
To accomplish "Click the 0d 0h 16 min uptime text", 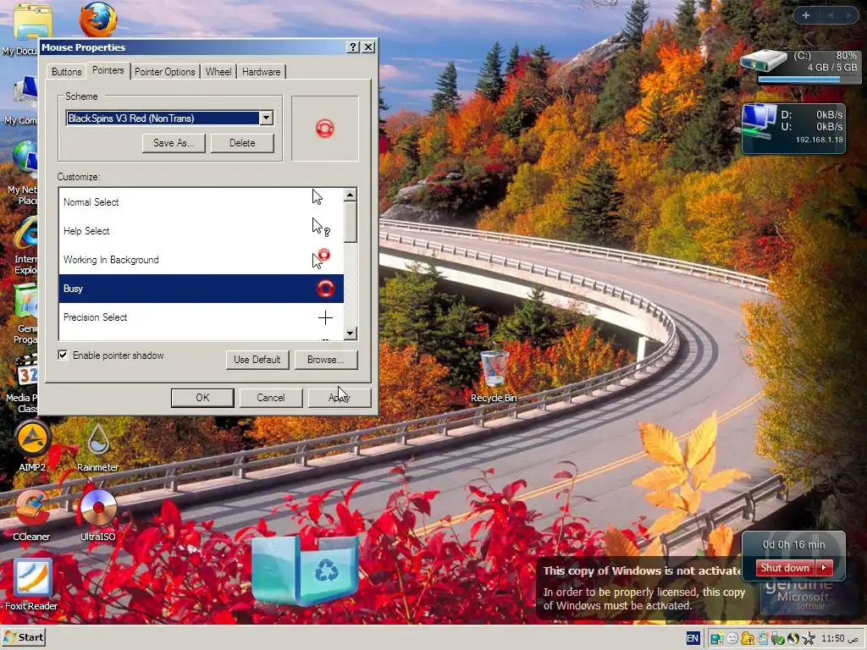I will [x=793, y=544].
